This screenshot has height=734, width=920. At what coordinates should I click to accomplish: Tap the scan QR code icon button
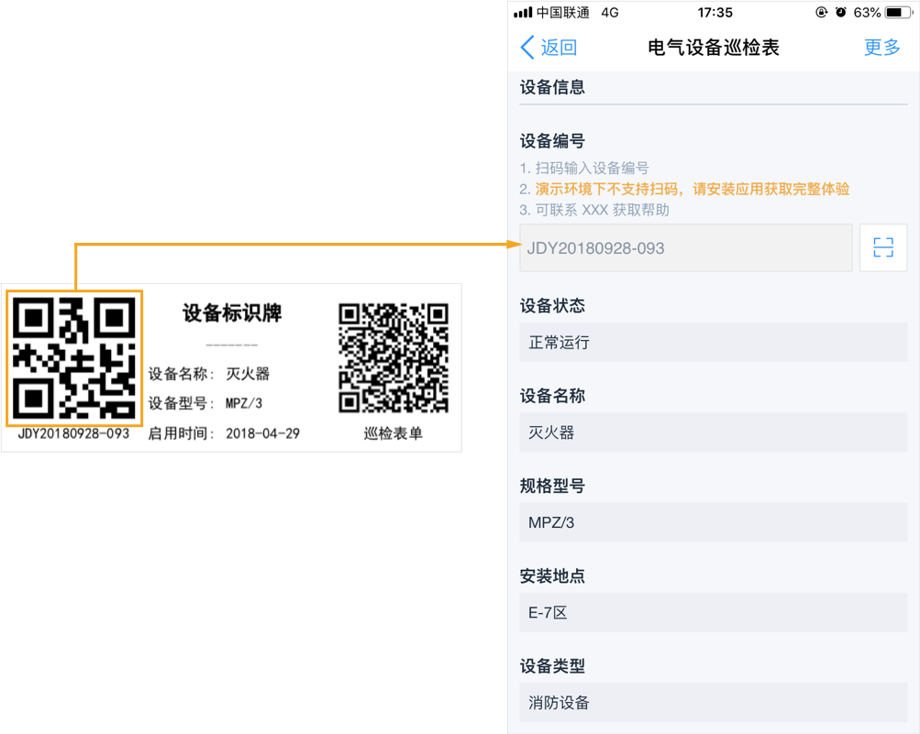pos(882,247)
